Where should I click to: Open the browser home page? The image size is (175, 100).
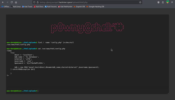(16, 2)
